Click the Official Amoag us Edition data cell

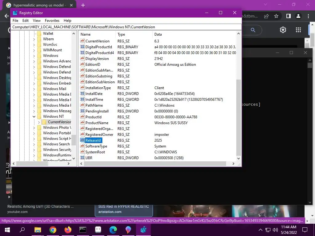(x=175, y=65)
